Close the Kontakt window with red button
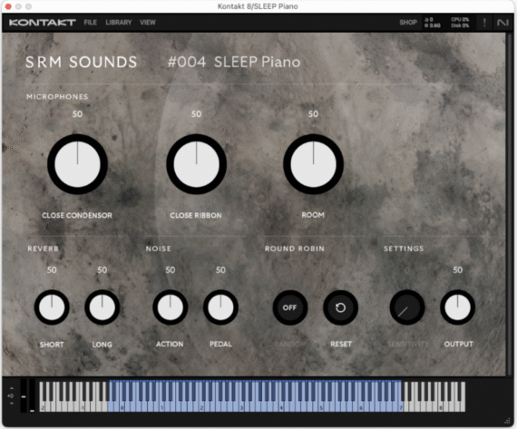The width and height of the screenshot is (517, 429). 8,6
